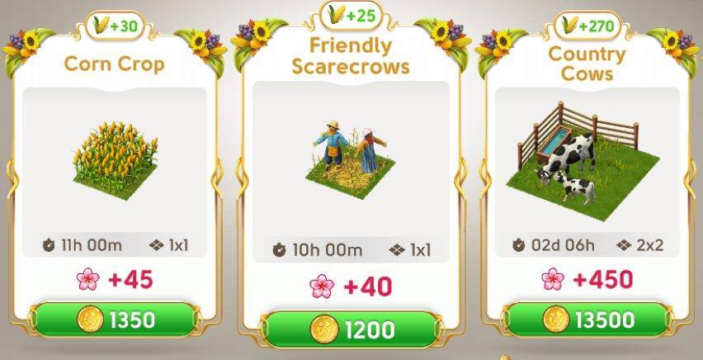The width and height of the screenshot is (703, 360).
Task: Tap the pink flower icon beside +450
Action: [553, 279]
